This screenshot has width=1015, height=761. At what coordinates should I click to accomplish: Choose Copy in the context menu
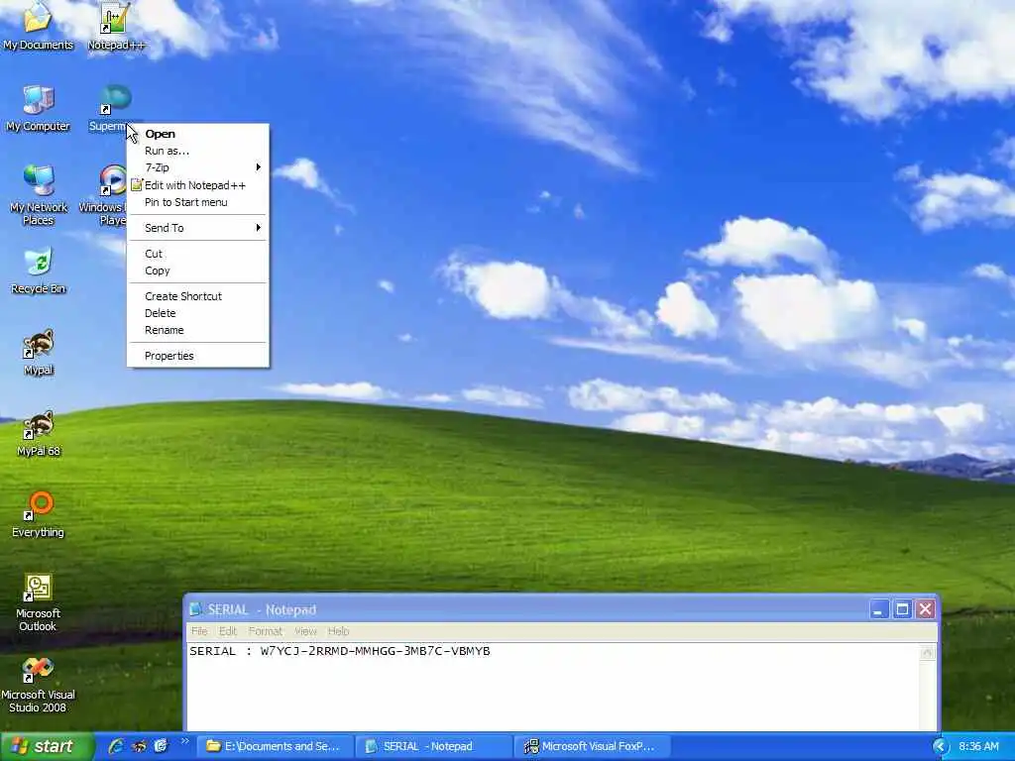pyautogui.click(x=197, y=271)
